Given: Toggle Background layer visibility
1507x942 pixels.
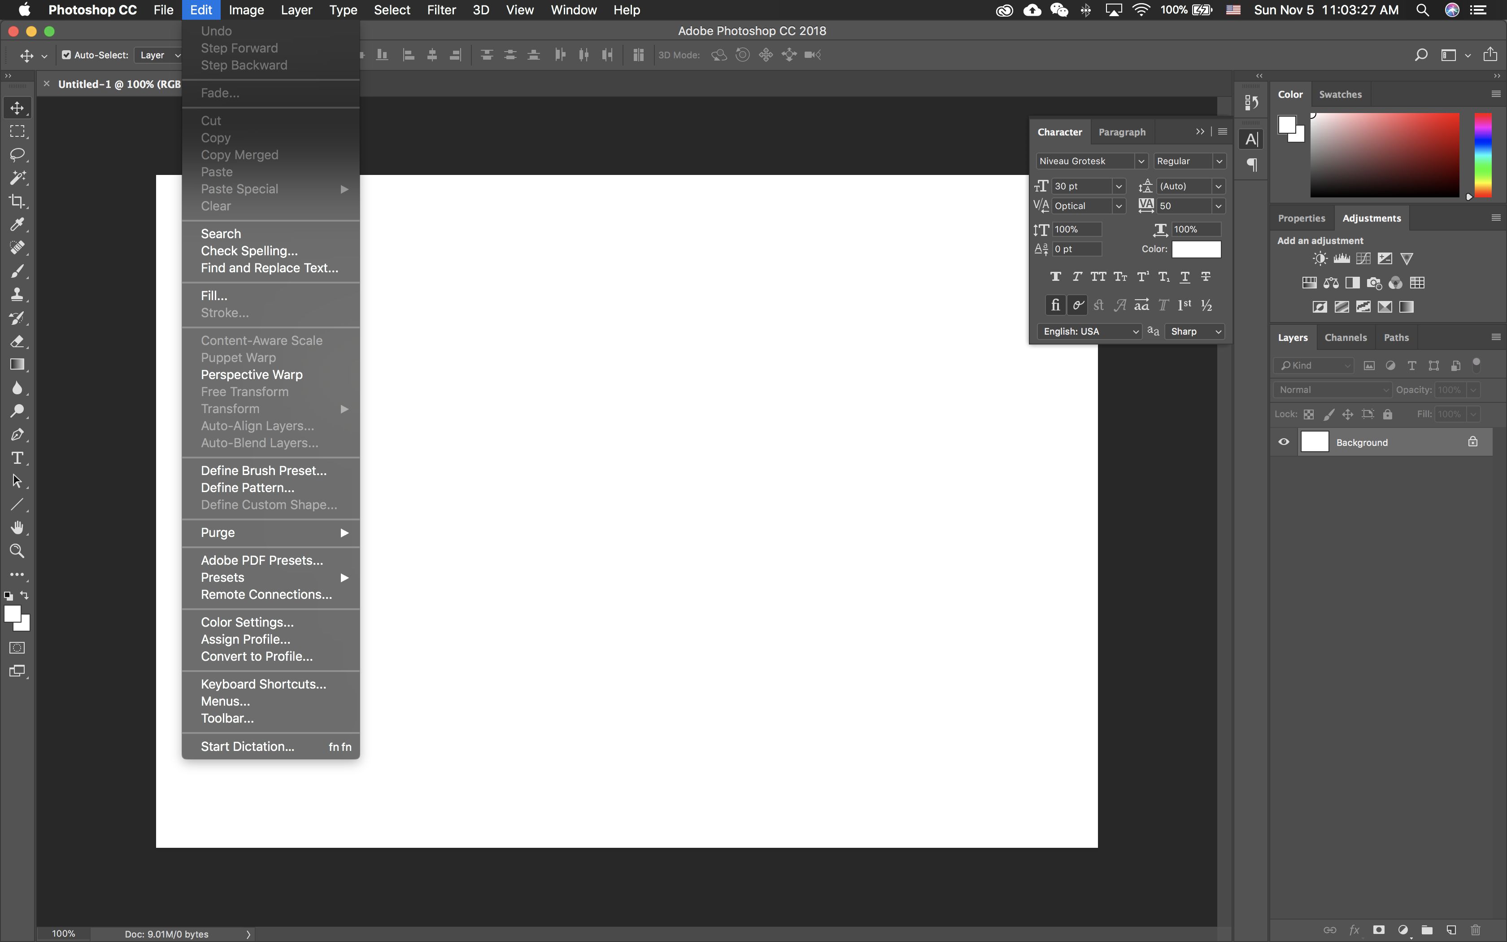Looking at the screenshot, I should pyautogui.click(x=1285, y=442).
